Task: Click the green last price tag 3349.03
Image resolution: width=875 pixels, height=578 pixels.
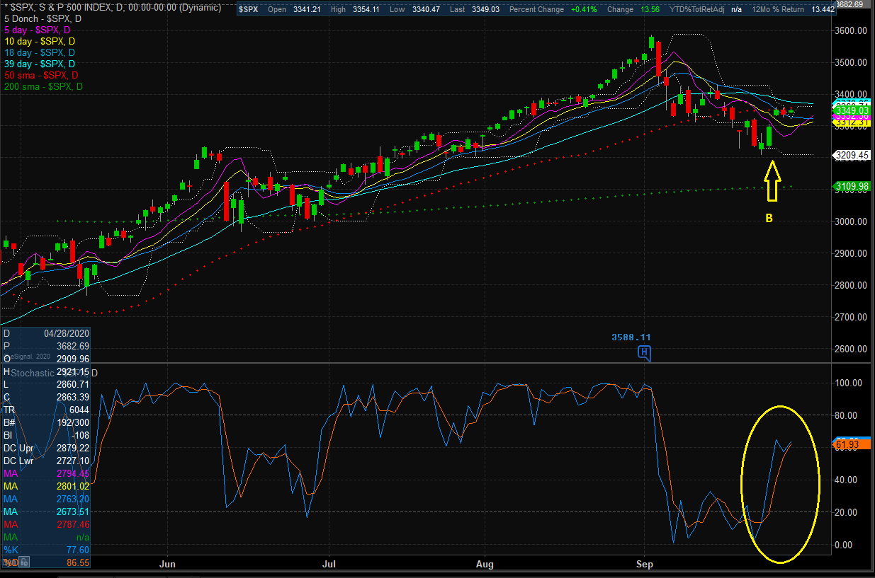Action: [853, 111]
